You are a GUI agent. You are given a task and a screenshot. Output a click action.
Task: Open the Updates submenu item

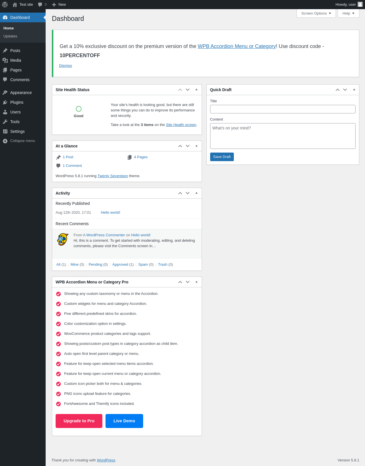(10, 36)
